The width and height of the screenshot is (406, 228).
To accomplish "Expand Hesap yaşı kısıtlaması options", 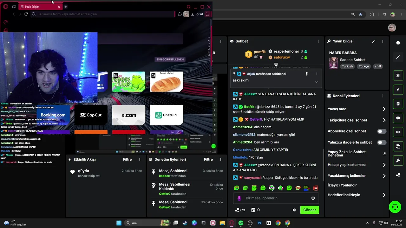I will point(384,165).
